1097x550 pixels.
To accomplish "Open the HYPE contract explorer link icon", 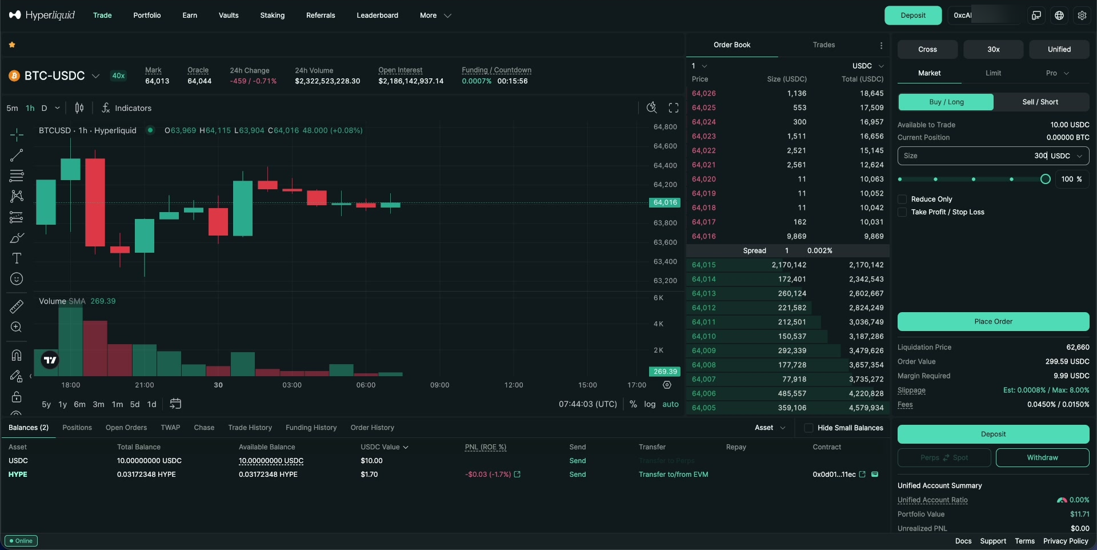I will point(863,475).
